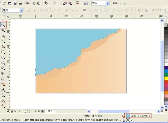
Task: Go to the previous page
Action: (x=19, y=111)
